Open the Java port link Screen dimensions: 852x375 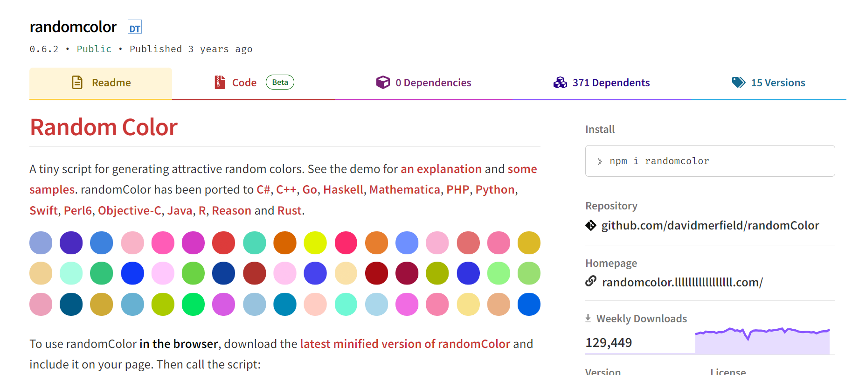pos(180,210)
